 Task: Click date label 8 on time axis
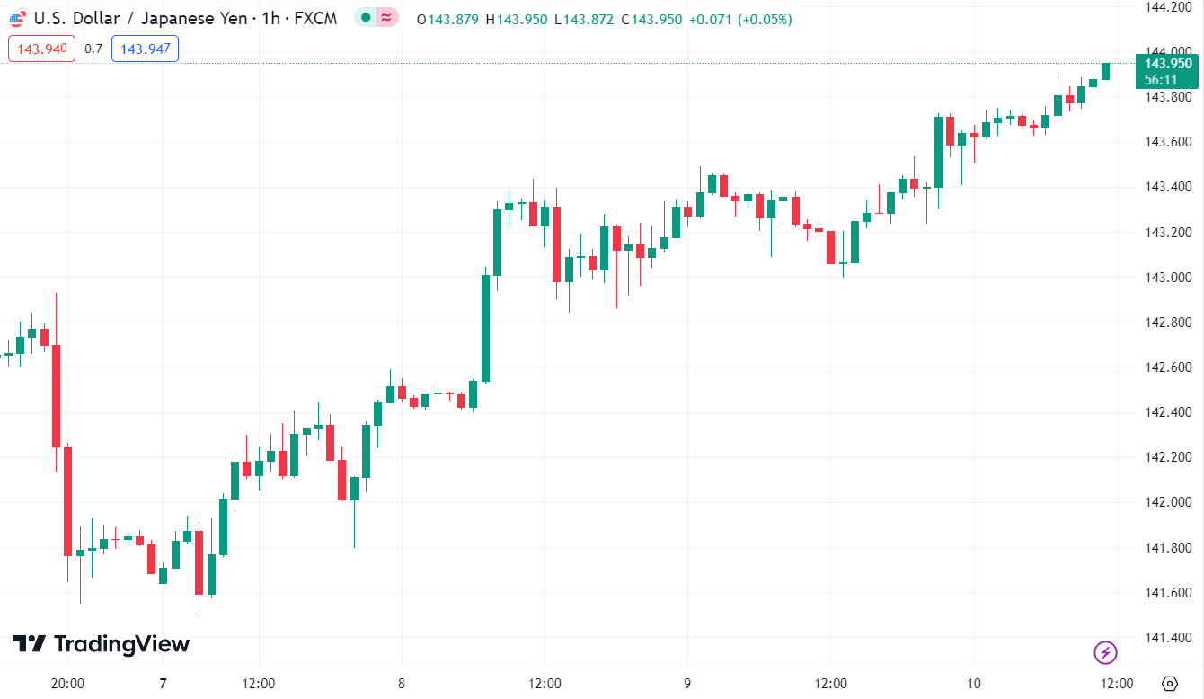click(402, 684)
